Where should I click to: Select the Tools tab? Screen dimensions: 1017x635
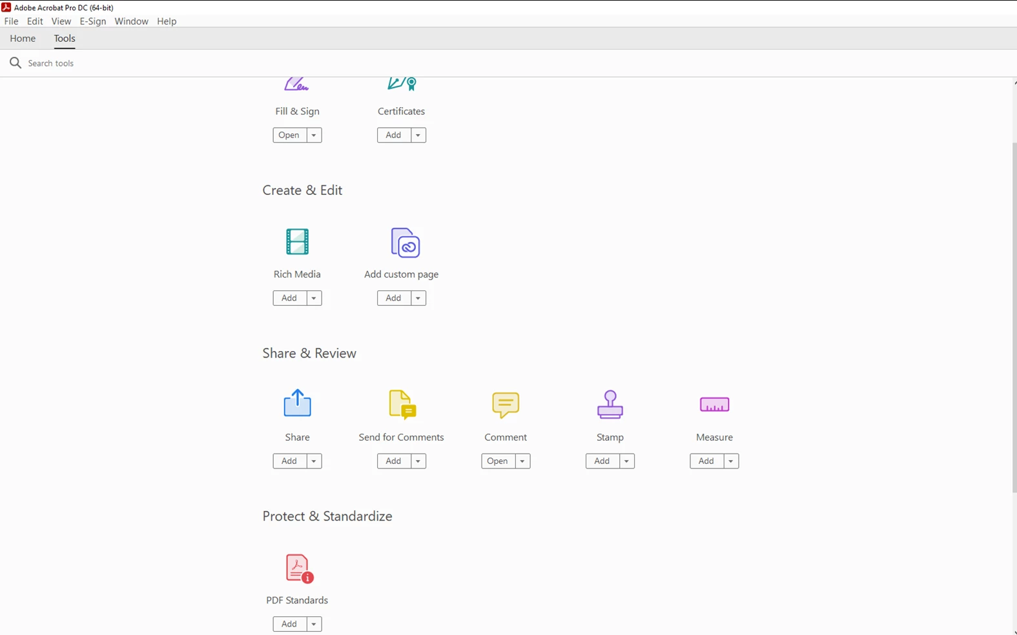65,39
